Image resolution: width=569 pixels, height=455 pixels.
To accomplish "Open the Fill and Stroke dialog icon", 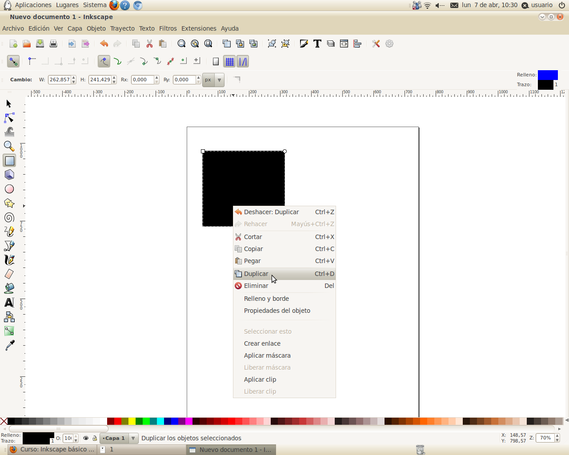I will coord(304,44).
